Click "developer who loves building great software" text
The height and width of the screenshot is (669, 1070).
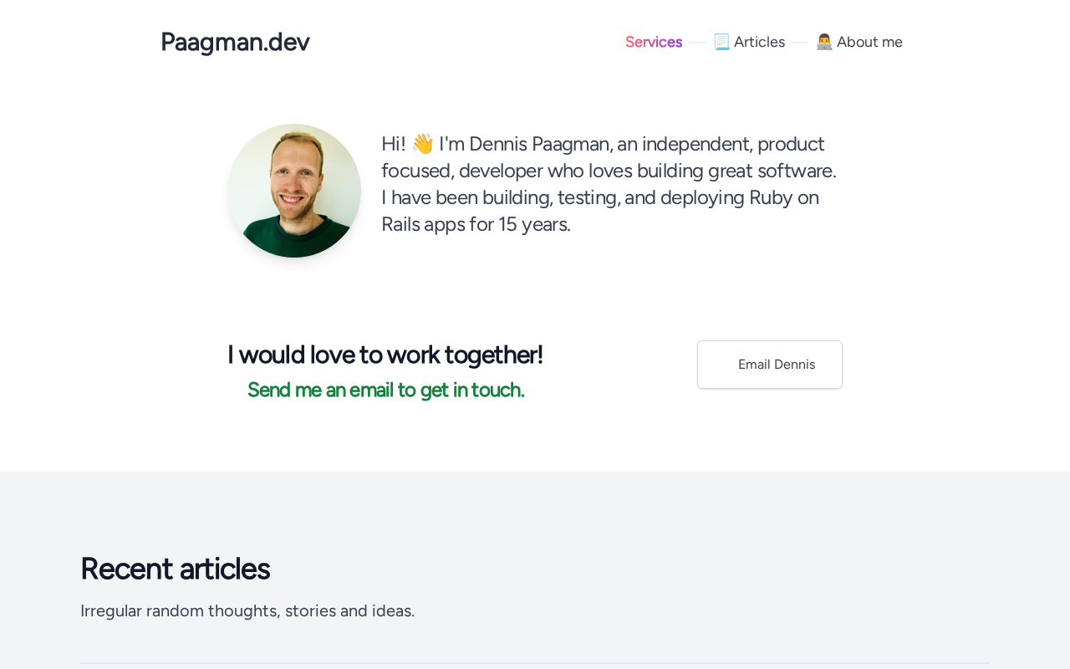647,171
